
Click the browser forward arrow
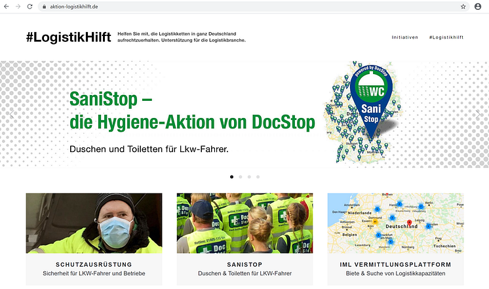(18, 7)
